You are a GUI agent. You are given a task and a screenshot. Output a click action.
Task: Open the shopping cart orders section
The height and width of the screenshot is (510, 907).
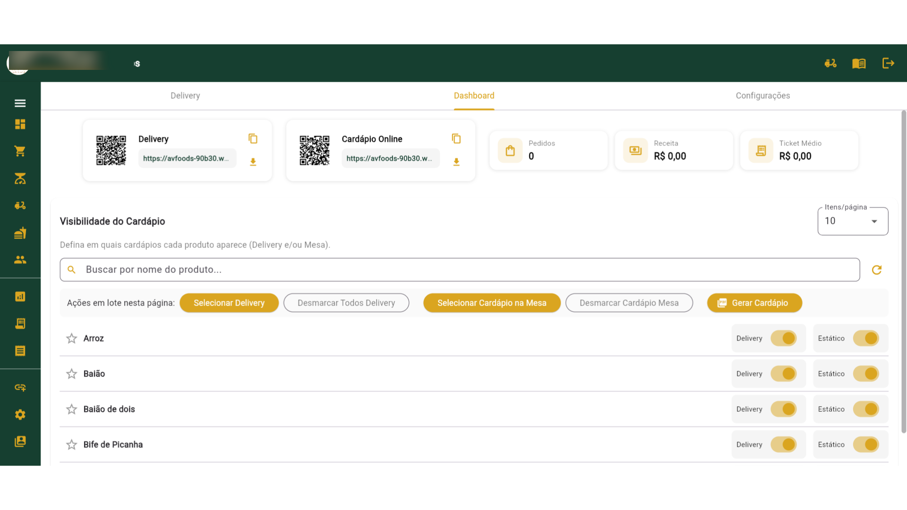[20, 151]
